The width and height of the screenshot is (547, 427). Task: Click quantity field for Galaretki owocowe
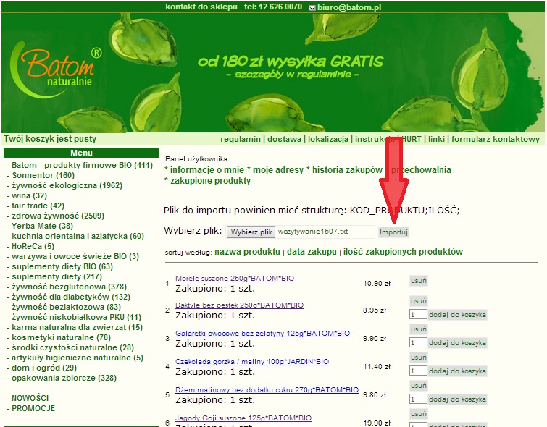tap(418, 342)
